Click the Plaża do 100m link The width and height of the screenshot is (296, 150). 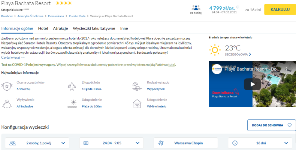click(91, 106)
